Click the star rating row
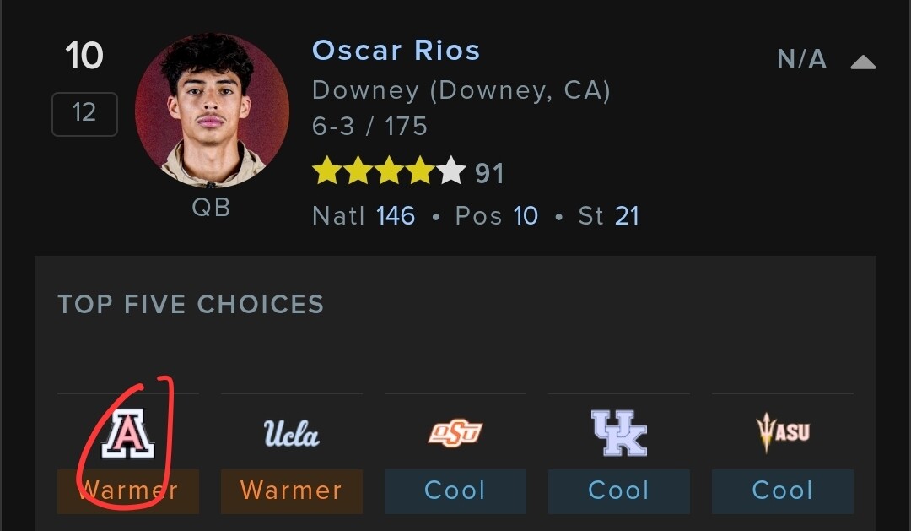Screen dimensions: 911x531 [x=389, y=172]
